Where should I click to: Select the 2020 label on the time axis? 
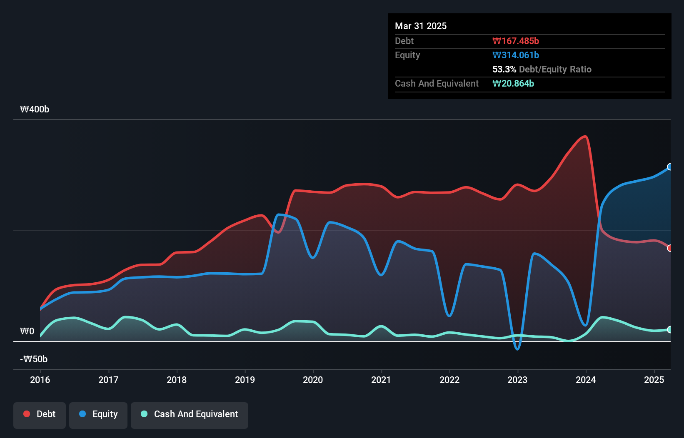pyautogui.click(x=313, y=380)
